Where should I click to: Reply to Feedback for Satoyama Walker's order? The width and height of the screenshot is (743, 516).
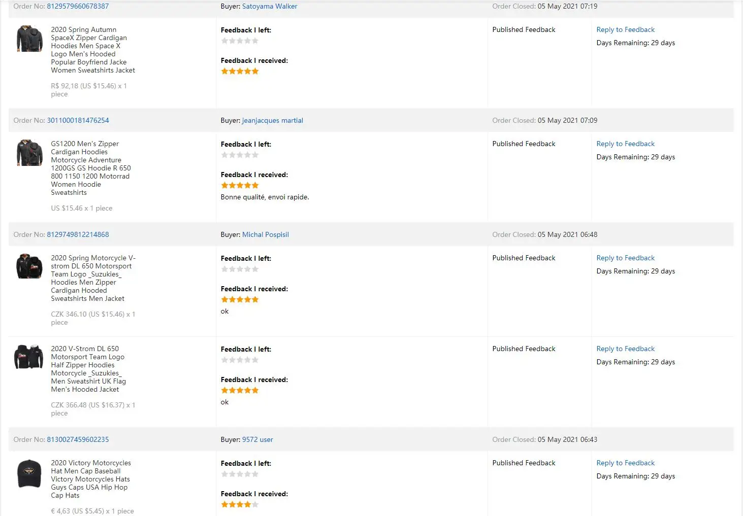625,30
